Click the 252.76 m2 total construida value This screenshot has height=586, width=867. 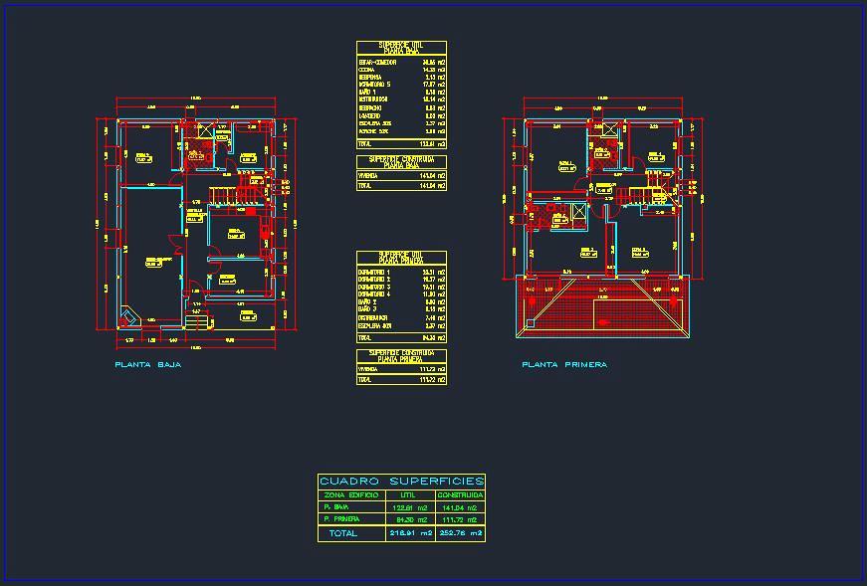click(460, 533)
